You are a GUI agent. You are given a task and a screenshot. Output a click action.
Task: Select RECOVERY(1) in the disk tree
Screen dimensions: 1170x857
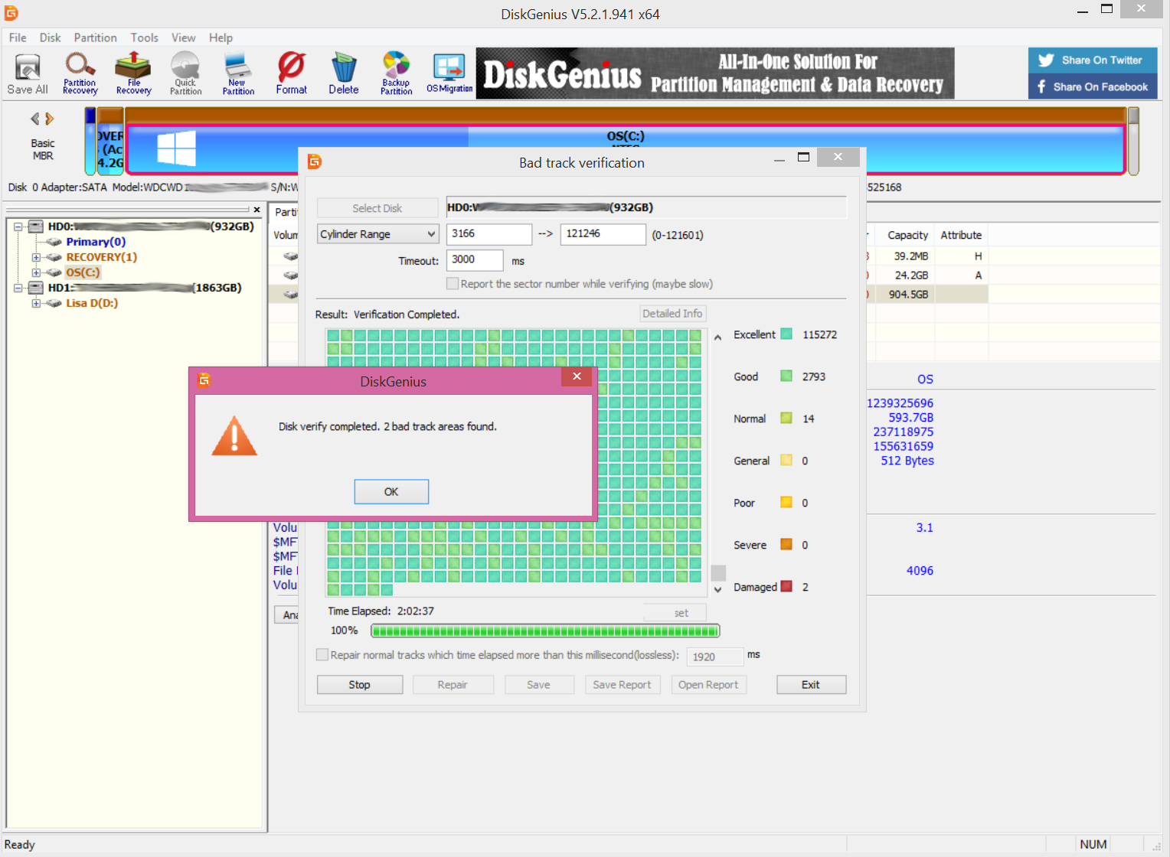tap(102, 257)
